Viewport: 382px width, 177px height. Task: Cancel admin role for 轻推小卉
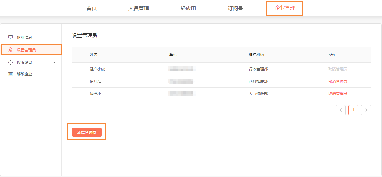click(x=337, y=94)
